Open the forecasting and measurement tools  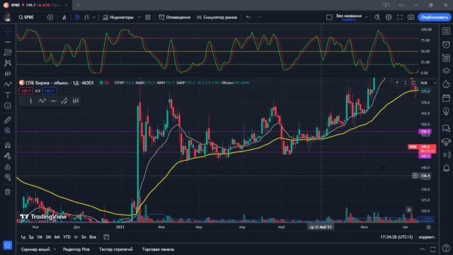[x=8, y=74]
